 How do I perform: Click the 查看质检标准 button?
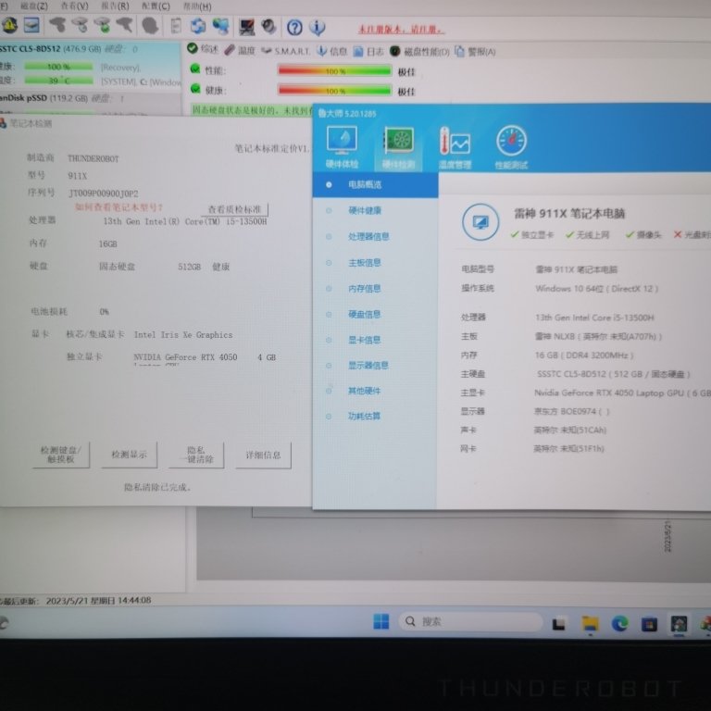234,209
